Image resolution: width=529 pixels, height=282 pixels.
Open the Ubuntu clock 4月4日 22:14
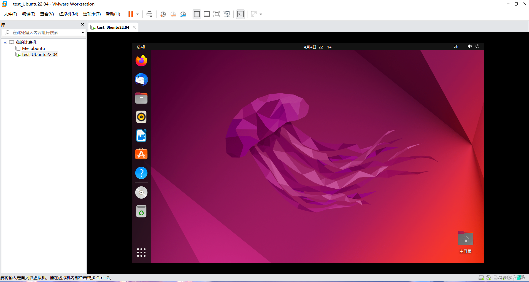coord(318,47)
